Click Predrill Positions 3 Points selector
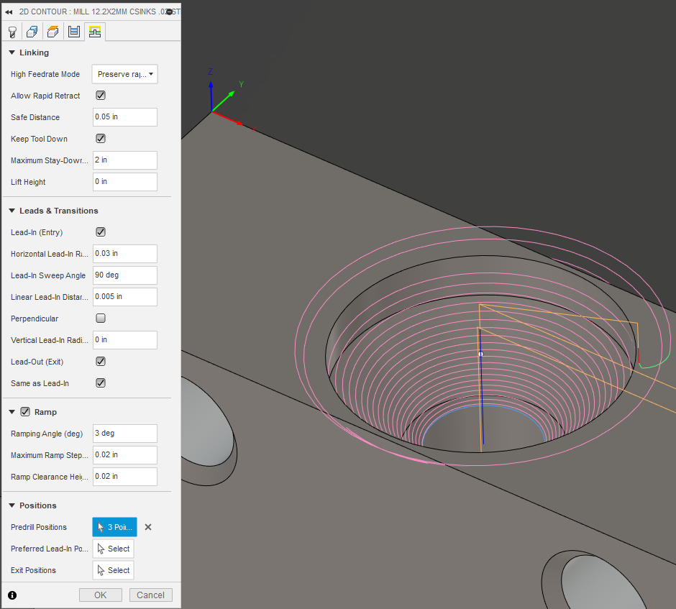 (x=114, y=527)
